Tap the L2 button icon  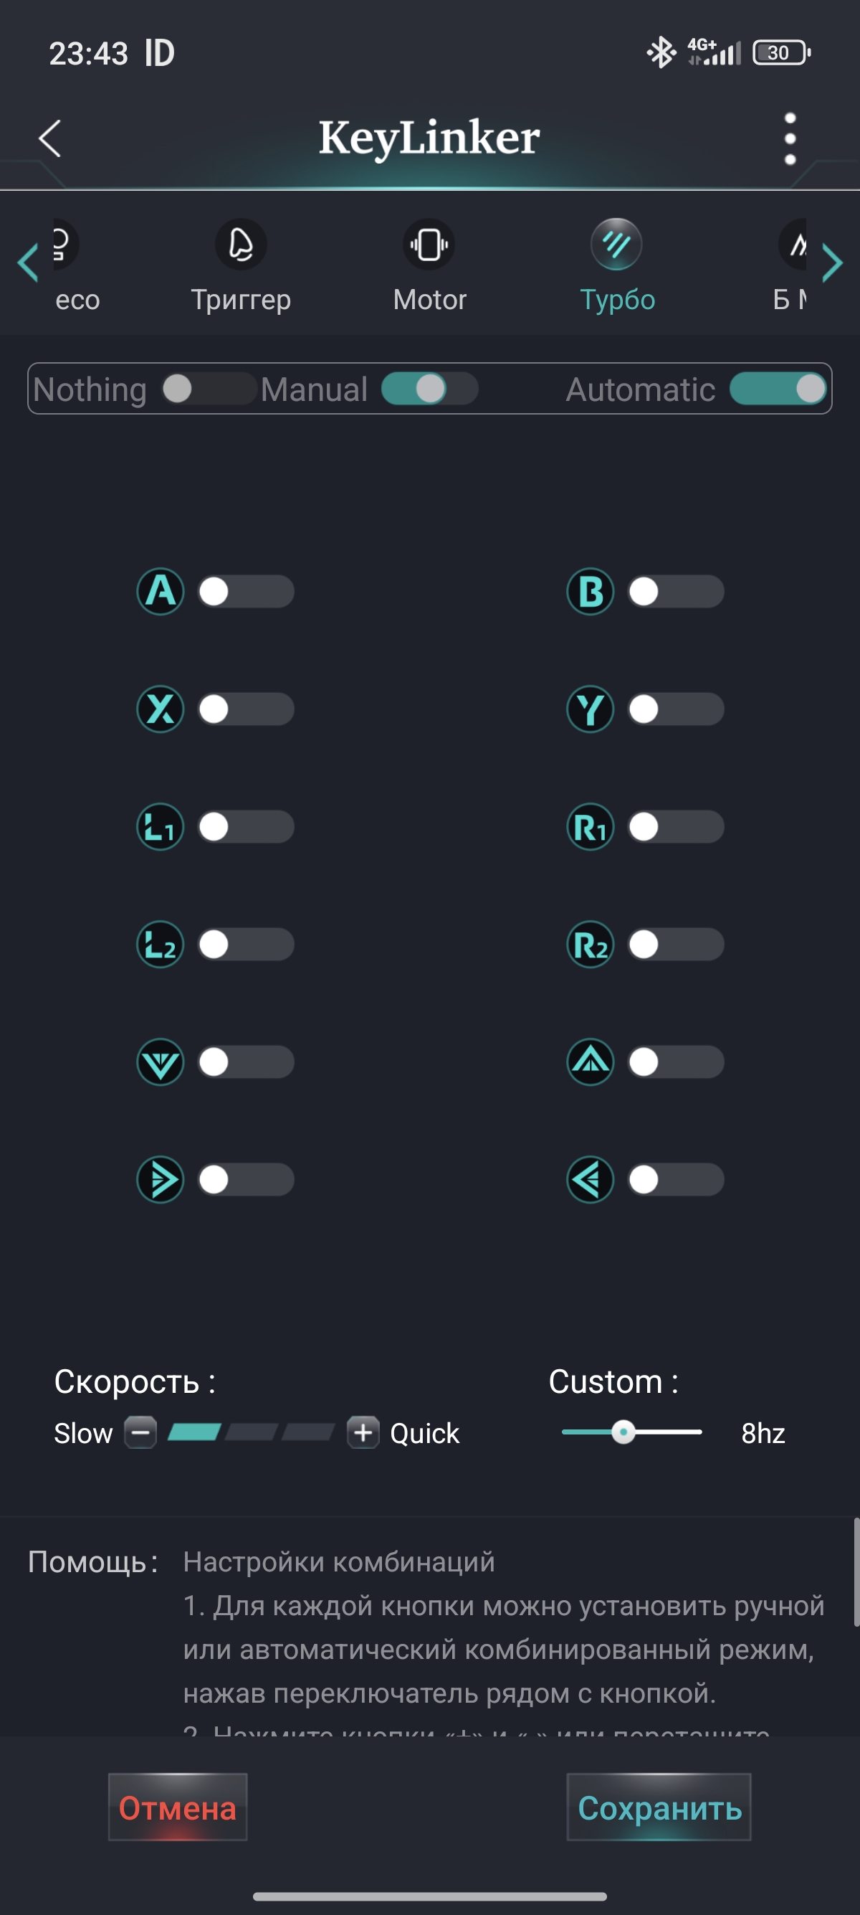pyautogui.click(x=161, y=944)
